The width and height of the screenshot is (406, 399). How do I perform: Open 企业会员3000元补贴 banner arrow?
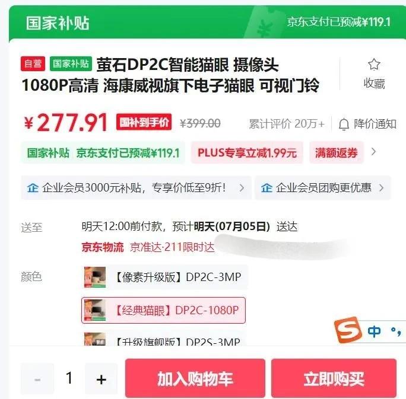(242, 188)
